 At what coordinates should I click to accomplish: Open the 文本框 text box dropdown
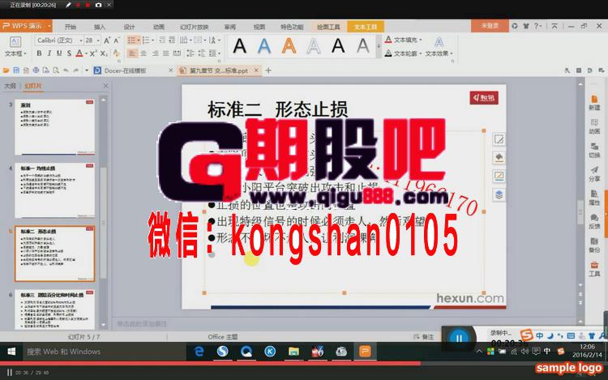click(x=15, y=53)
